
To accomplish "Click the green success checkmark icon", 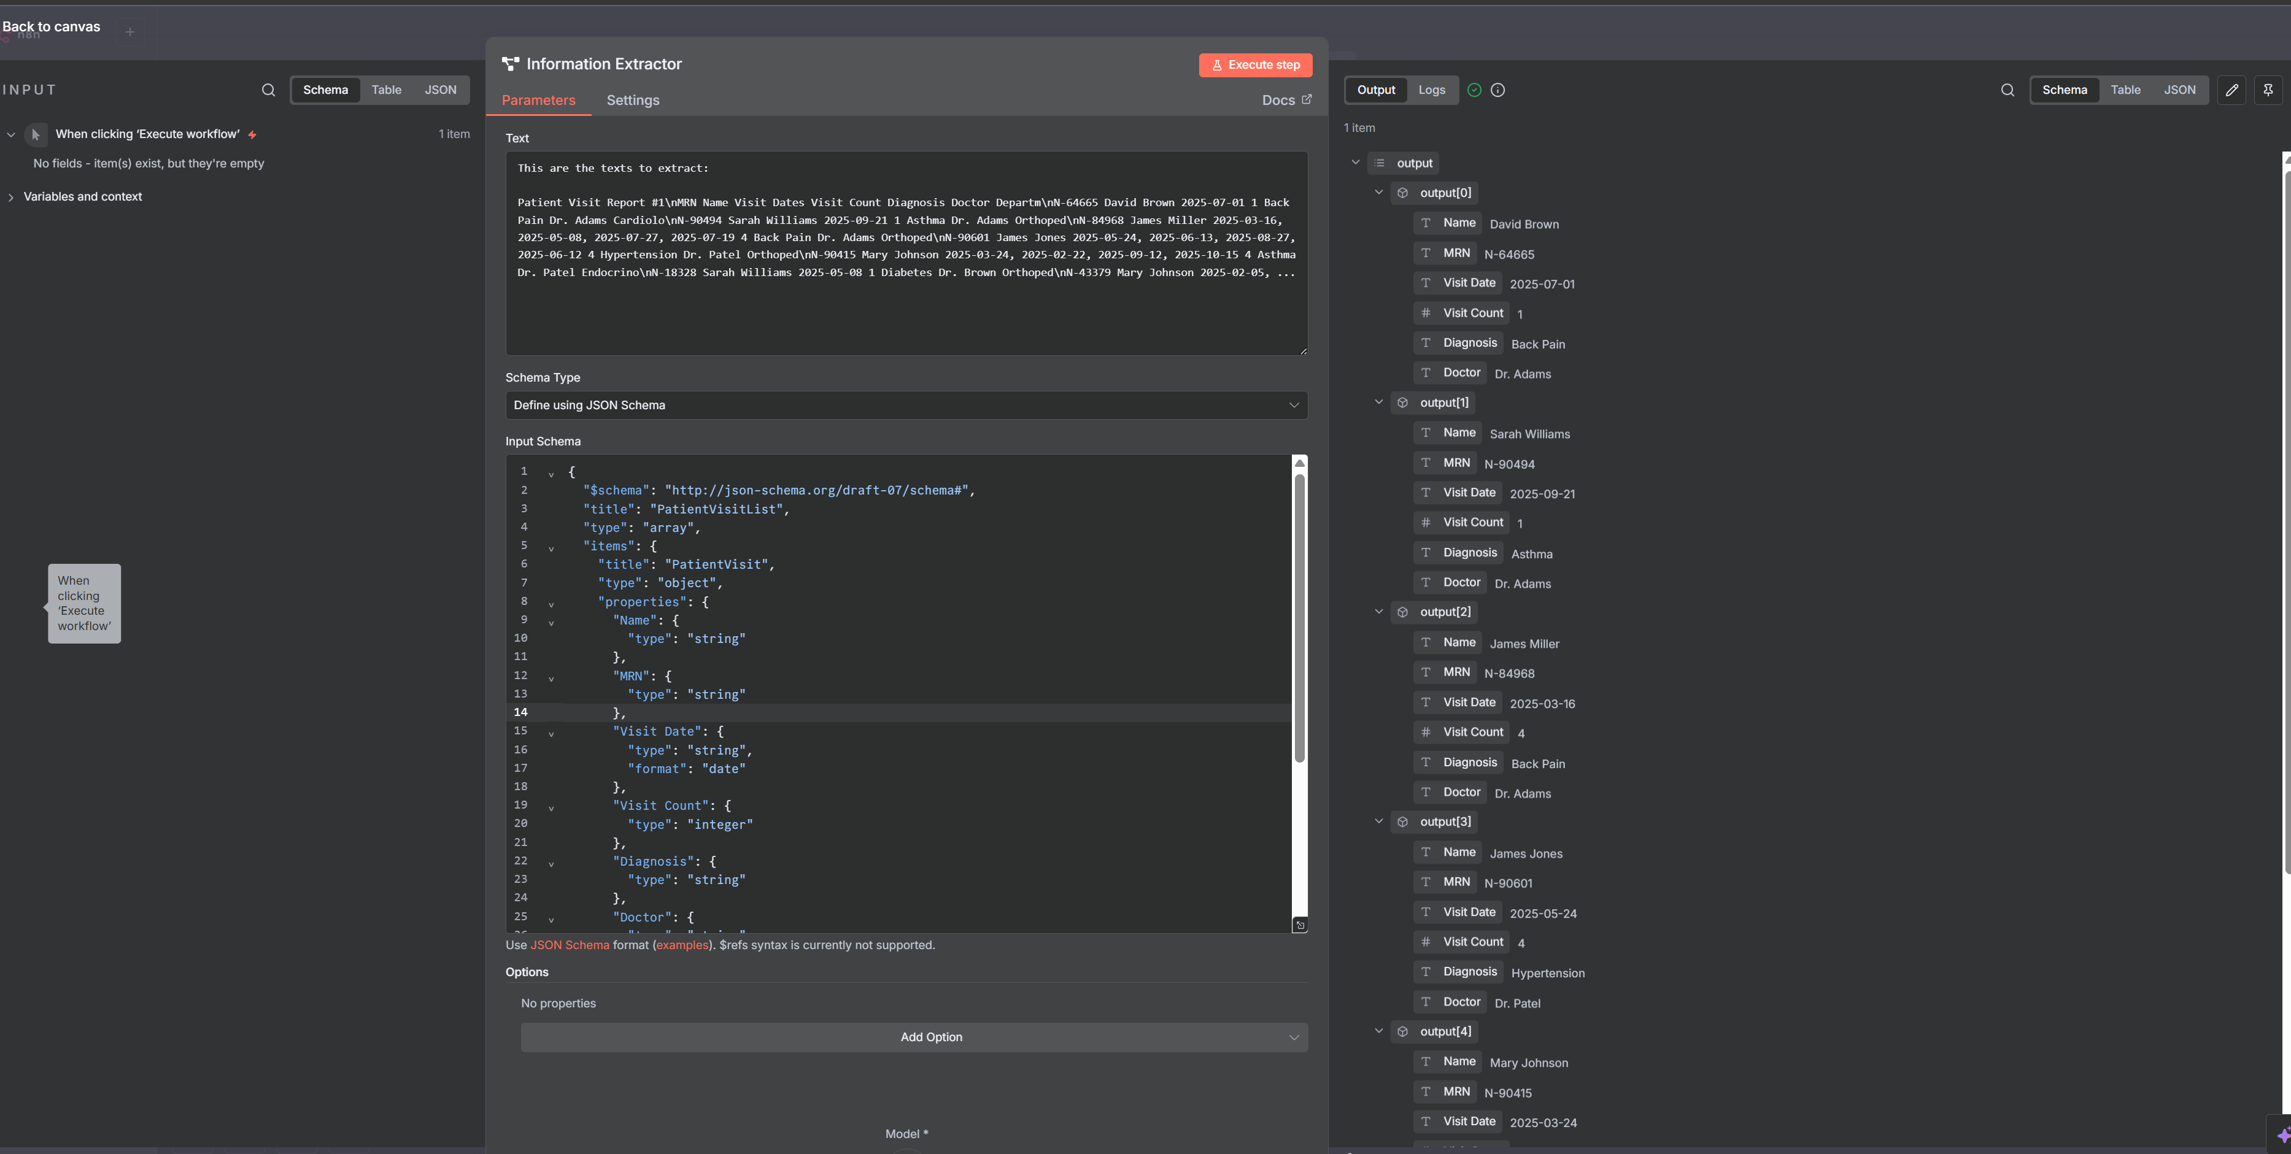I will [x=1475, y=90].
